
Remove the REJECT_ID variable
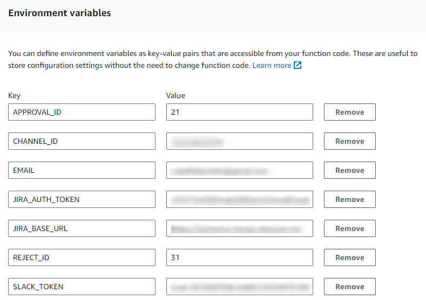pyautogui.click(x=349, y=257)
